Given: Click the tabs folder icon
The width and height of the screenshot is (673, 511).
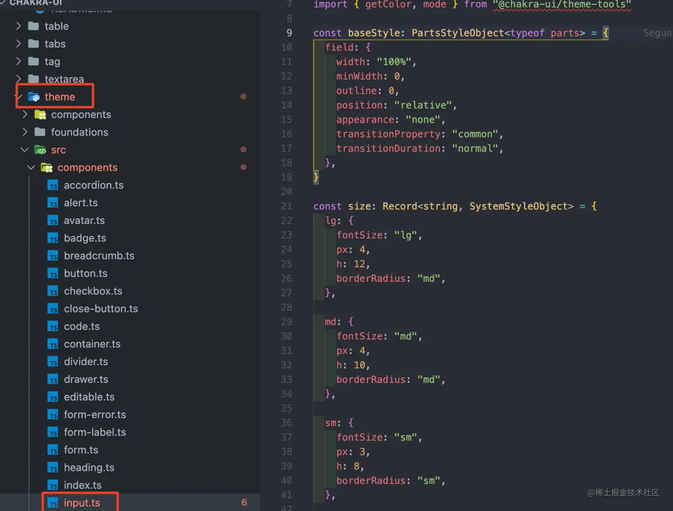Looking at the screenshot, I should tap(33, 44).
